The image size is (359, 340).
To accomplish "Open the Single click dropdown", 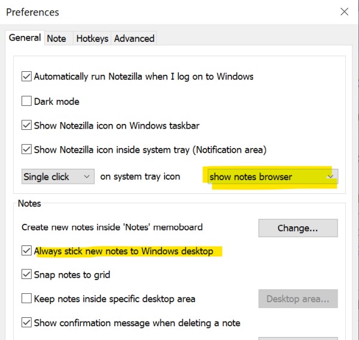I will click(x=57, y=177).
